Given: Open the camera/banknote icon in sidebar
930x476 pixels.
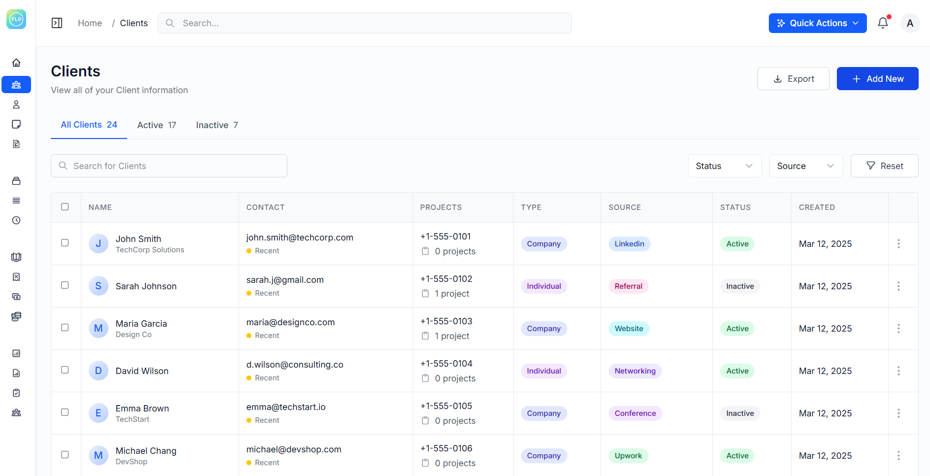Looking at the screenshot, I should (x=16, y=297).
